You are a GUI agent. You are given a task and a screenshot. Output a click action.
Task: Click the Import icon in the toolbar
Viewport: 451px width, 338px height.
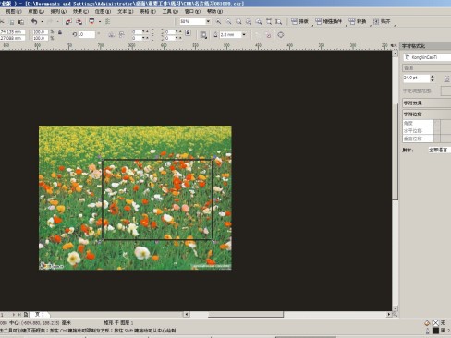pos(68,22)
